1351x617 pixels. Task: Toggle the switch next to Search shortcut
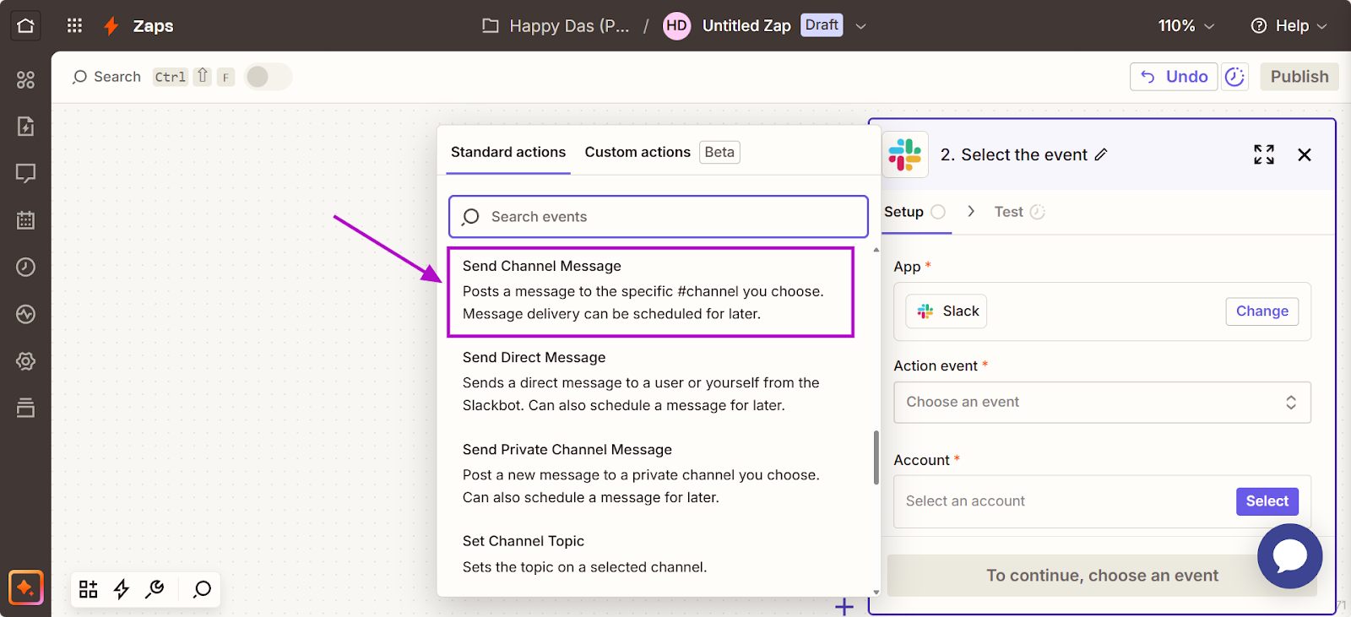pyautogui.click(x=268, y=77)
